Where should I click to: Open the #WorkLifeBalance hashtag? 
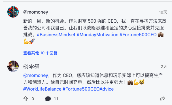pyautogui.click(x=42, y=89)
